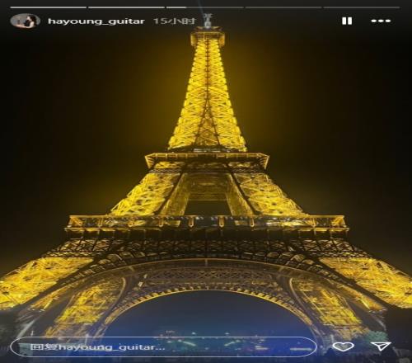Viewport: 412px width, 363px height.
Task: Focus the reply to hayoung_guitar message field
Action: (x=163, y=346)
